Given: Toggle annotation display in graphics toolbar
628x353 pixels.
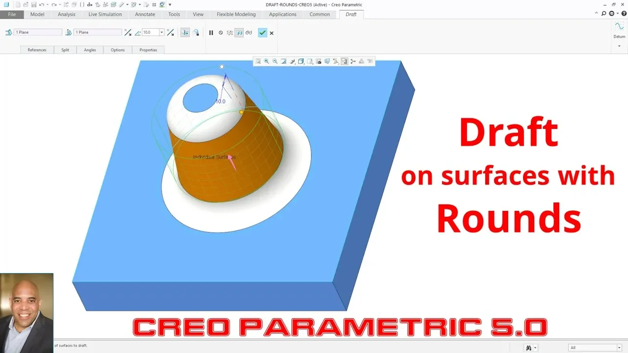Looking at the screenshot, I should click(344, 61).
